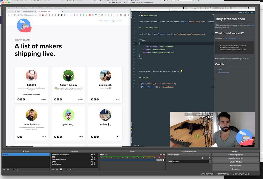Move scene down in Szenen list
Screen dimensions: 263x179
pos(17,169)
